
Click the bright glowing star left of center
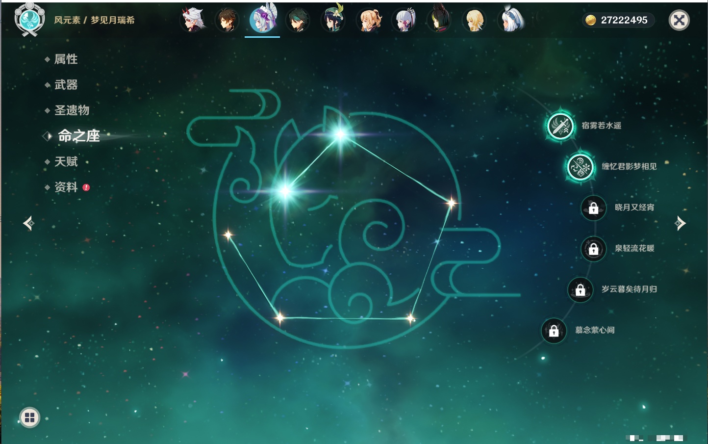(285, 191)
